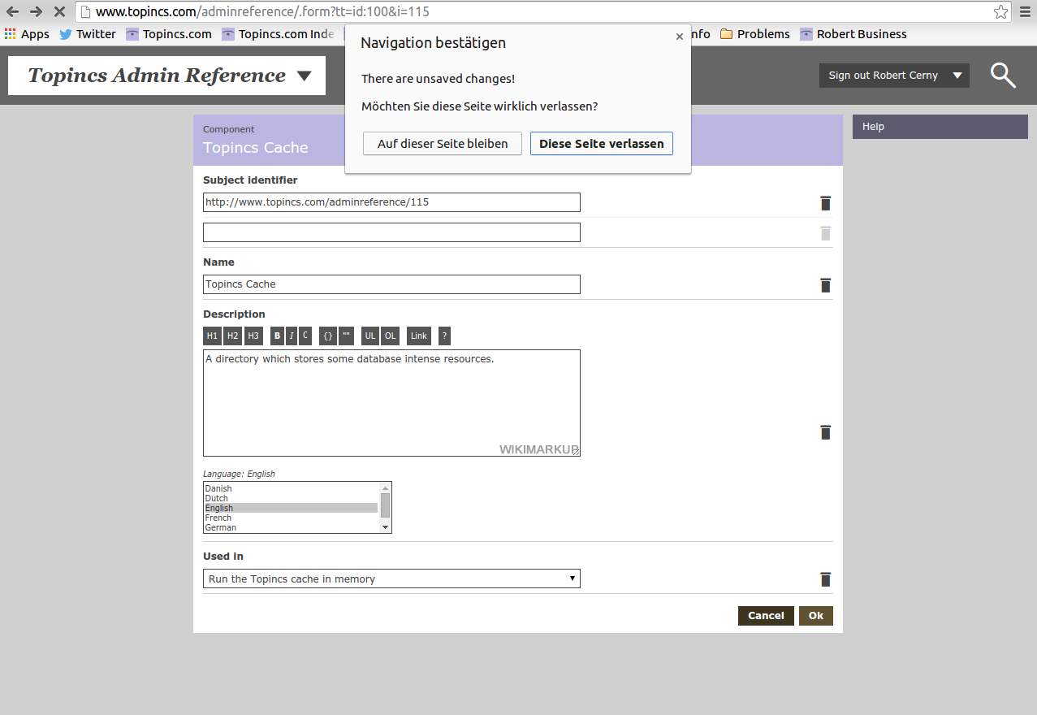
Task: Open the Twitter bookmark
Action: pos(88,34)
